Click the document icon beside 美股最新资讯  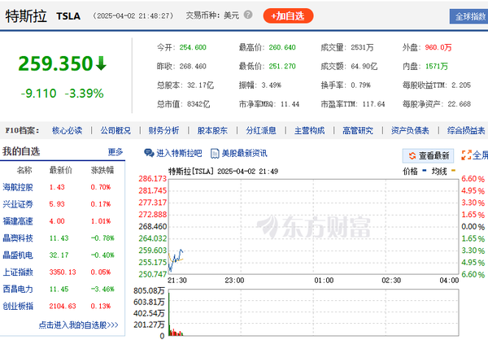215,154
